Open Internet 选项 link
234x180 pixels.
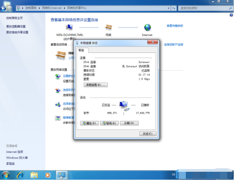point(14,152)
